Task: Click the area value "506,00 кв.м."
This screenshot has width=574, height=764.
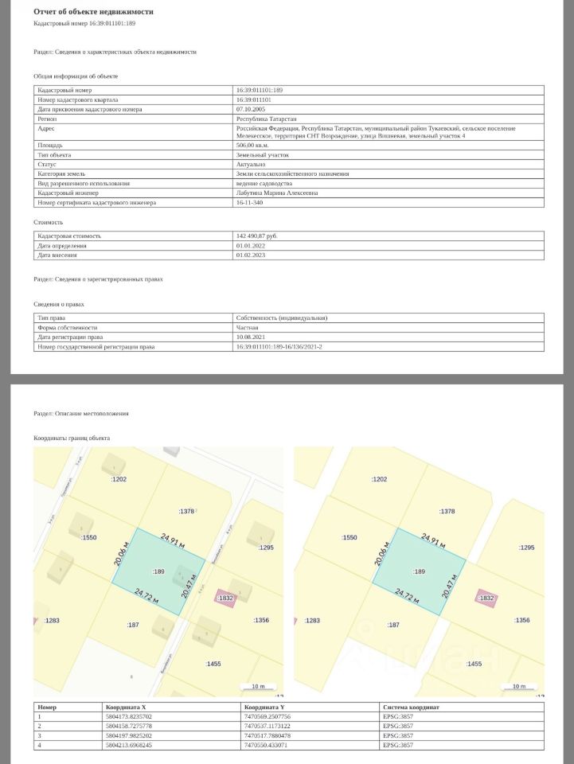Action: click(x=252, y=145)
